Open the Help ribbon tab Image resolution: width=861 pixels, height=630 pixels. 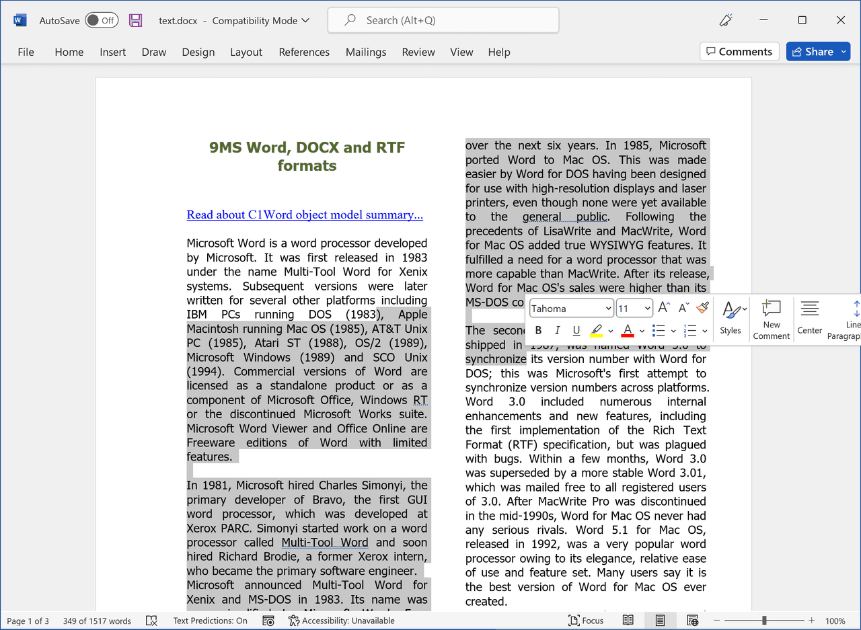499,52
